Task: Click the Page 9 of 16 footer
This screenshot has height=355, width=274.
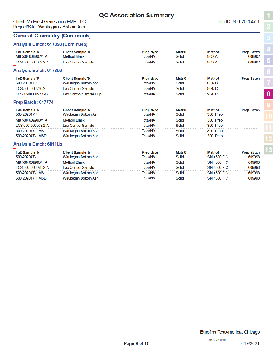Action: [136, 343]
